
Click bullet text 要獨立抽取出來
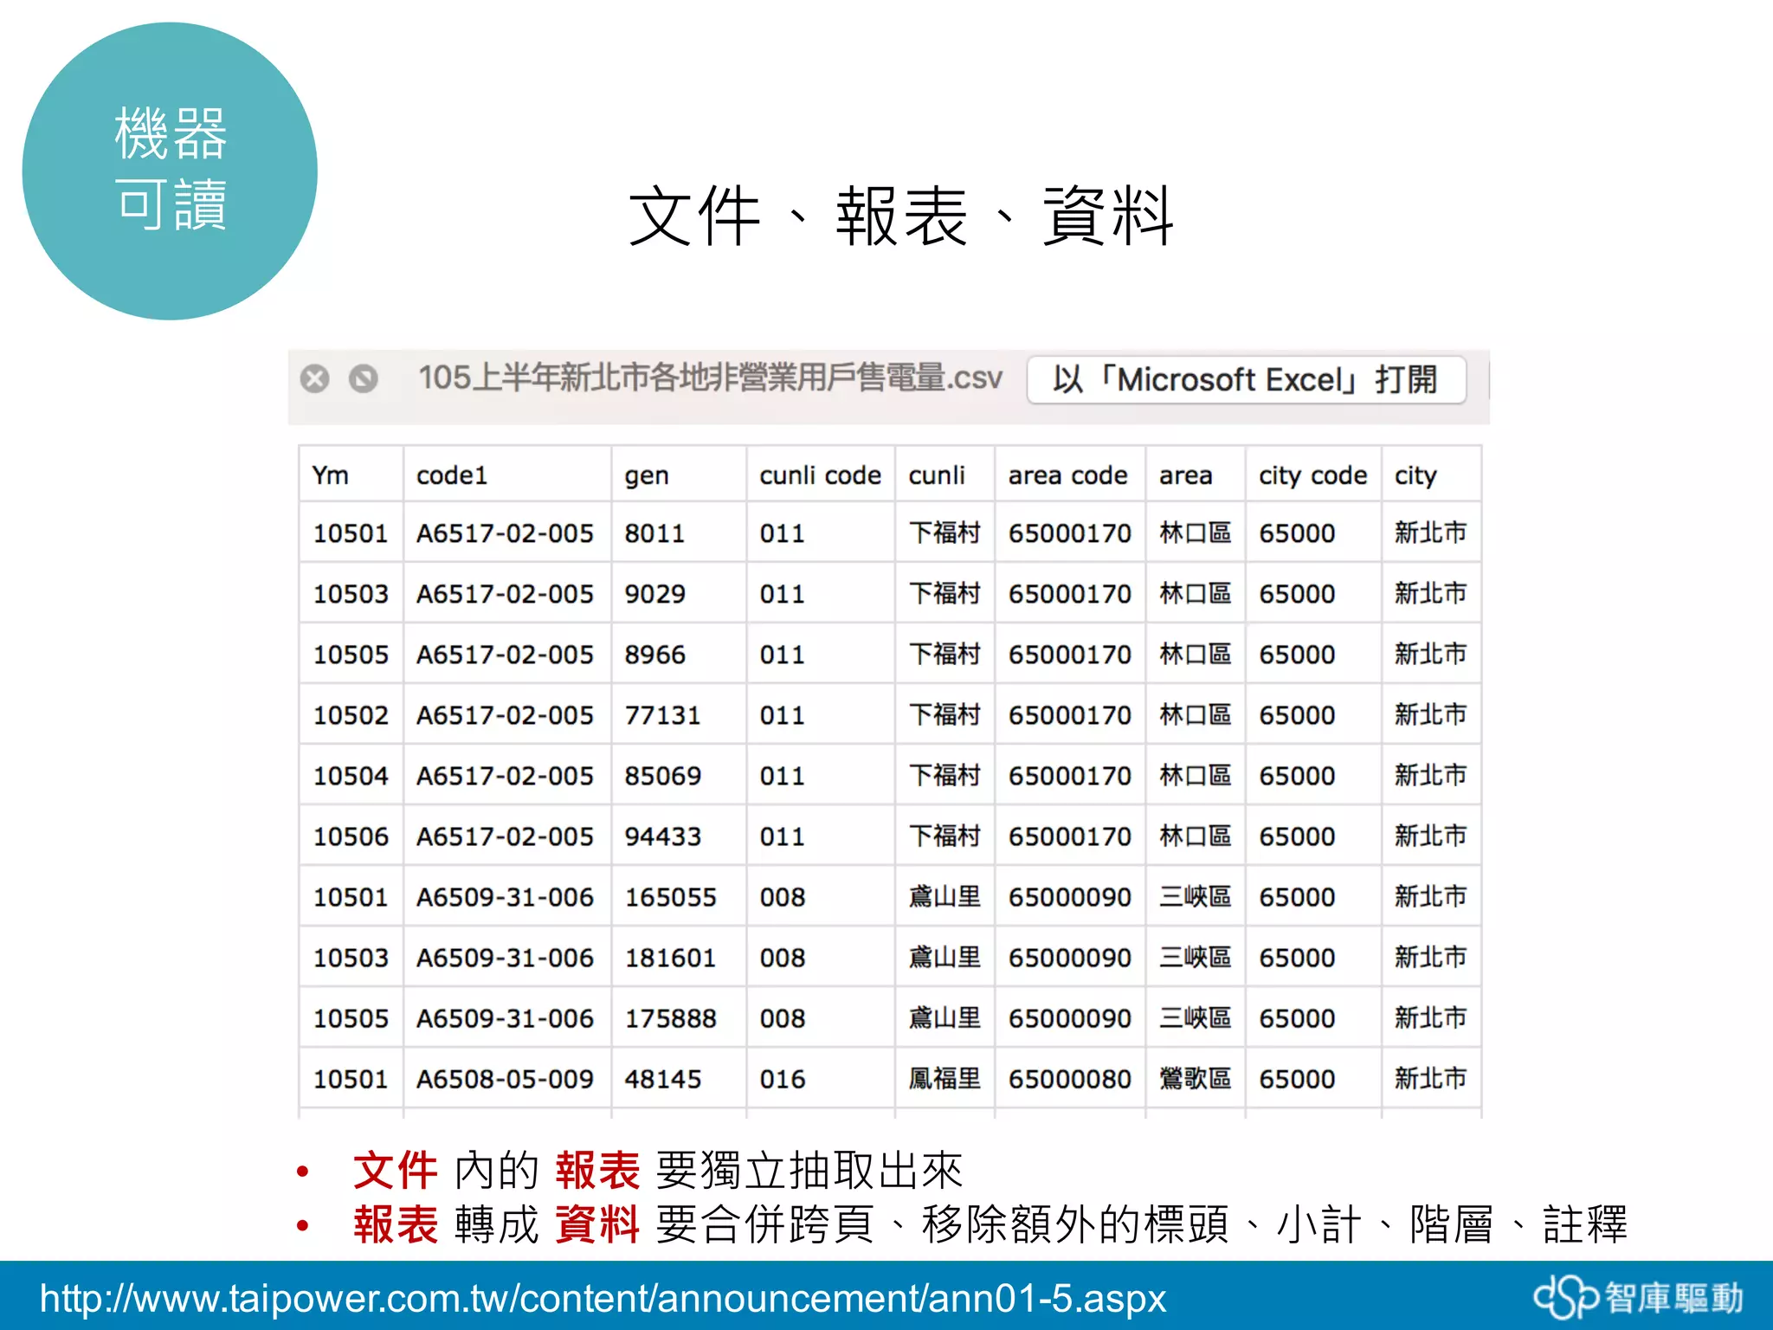(809, 1171)
